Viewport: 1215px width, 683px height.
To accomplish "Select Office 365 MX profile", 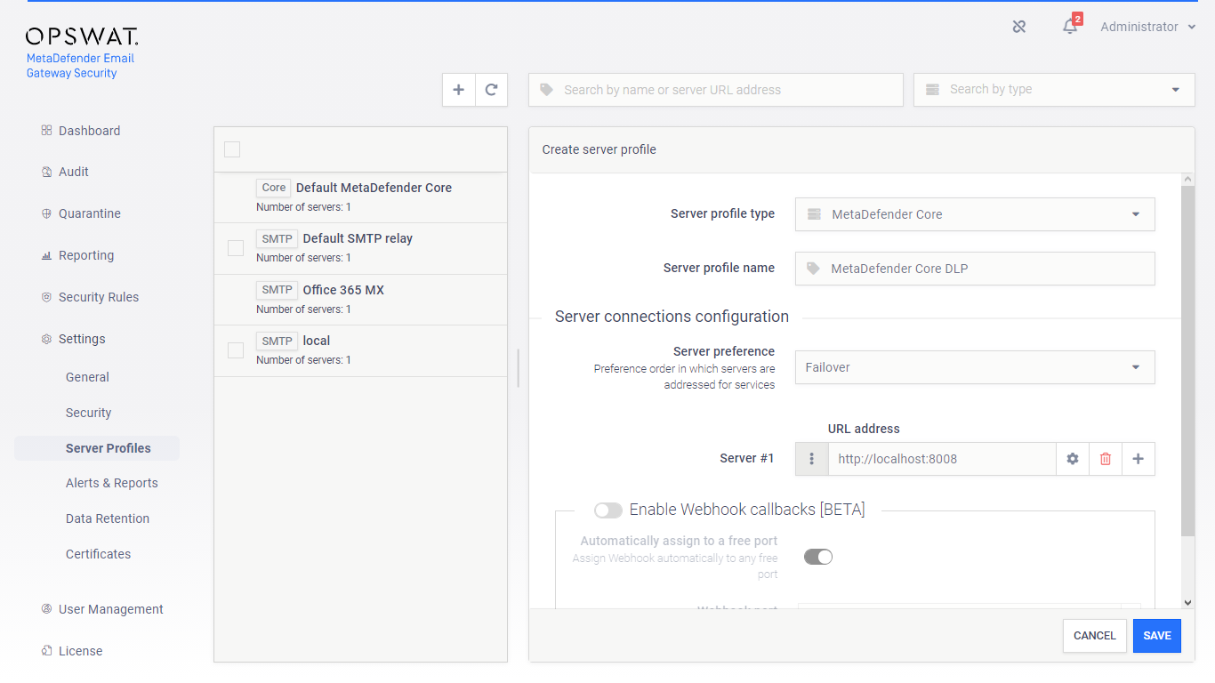I will tap(360, 300).
